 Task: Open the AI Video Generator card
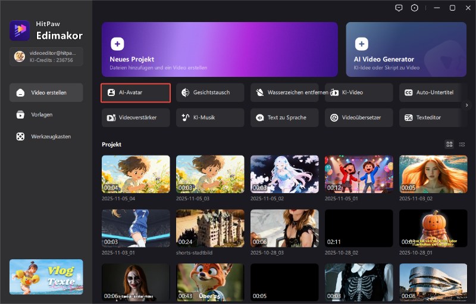point(406,49)
